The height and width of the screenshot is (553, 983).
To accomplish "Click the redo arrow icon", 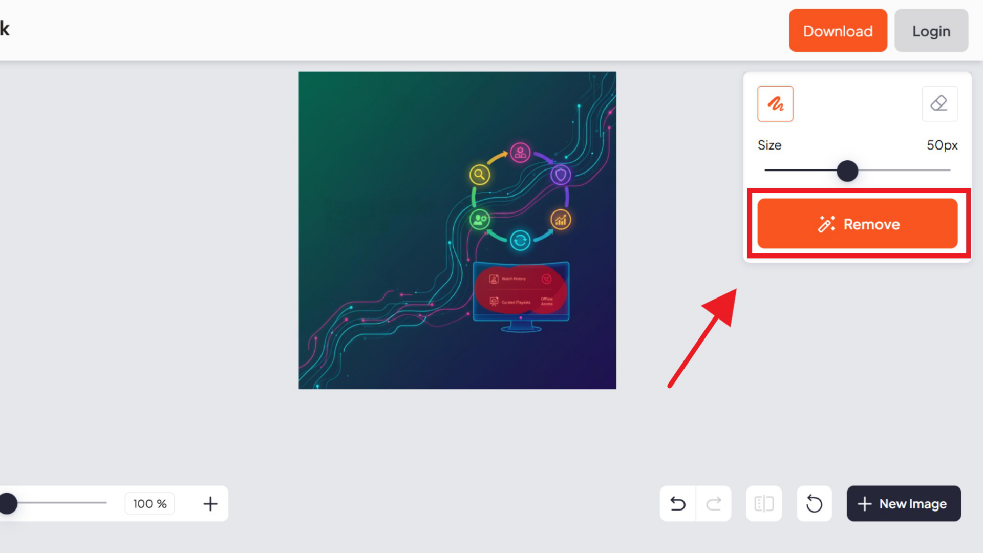I will [714, 504].
